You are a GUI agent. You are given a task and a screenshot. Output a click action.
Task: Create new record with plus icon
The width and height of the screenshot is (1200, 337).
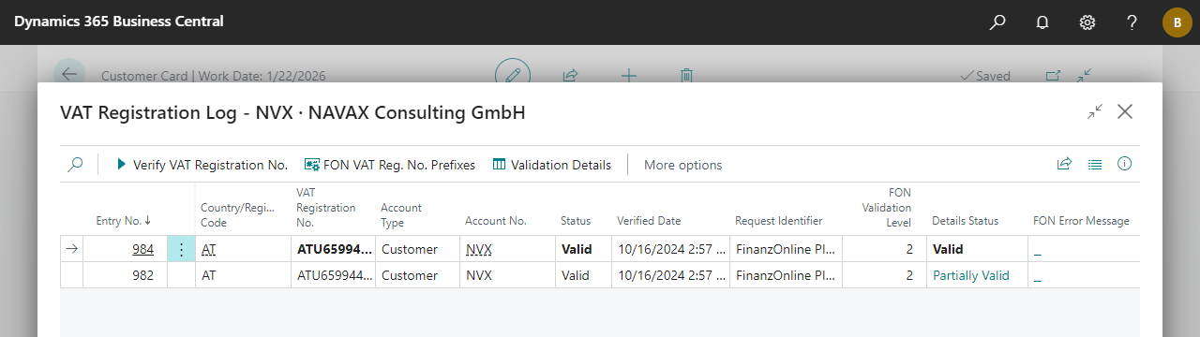point(629,76)
